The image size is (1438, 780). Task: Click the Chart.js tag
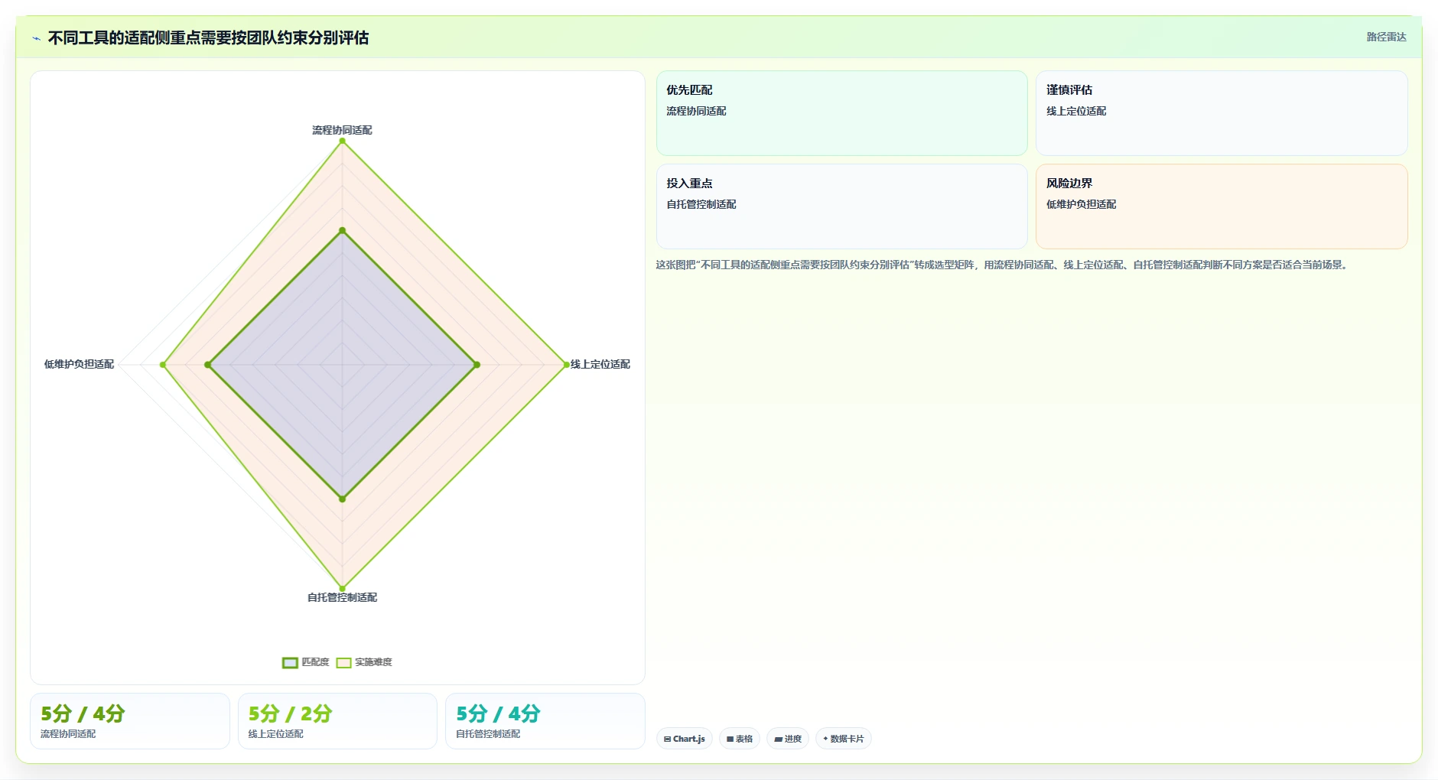click(685, 739)
